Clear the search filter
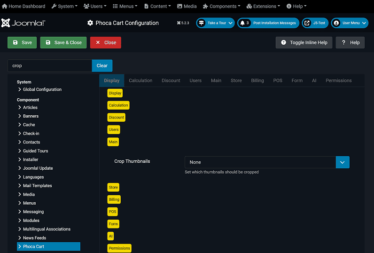The width and height of the screenshot is (374, 253). click(x=102, y=66)
